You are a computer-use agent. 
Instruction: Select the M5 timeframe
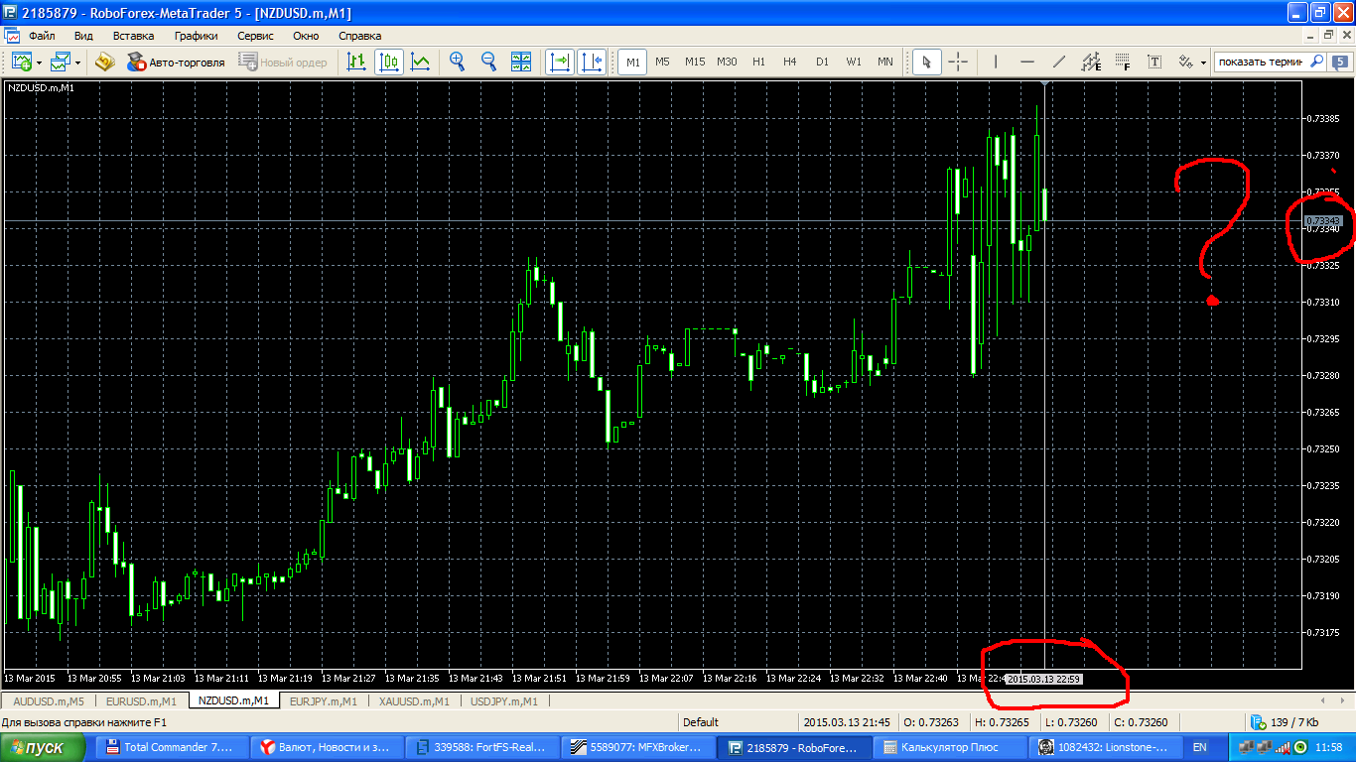663,62
